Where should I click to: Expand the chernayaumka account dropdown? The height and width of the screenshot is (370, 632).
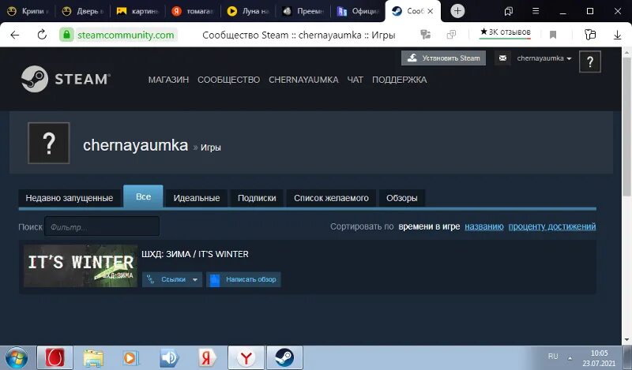pos(544,58)
